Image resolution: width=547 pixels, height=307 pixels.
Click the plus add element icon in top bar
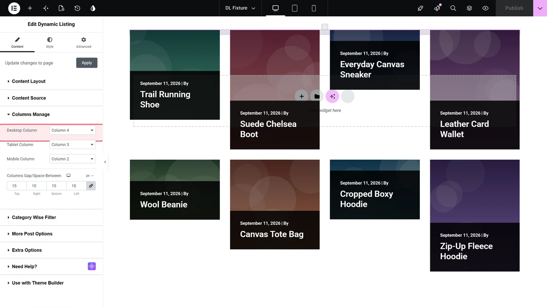point(30,8)
